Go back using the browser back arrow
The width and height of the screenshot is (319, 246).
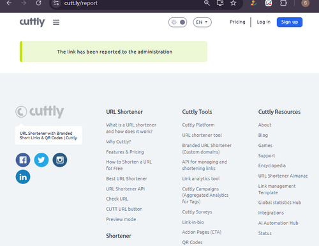(x=9, y=3)
